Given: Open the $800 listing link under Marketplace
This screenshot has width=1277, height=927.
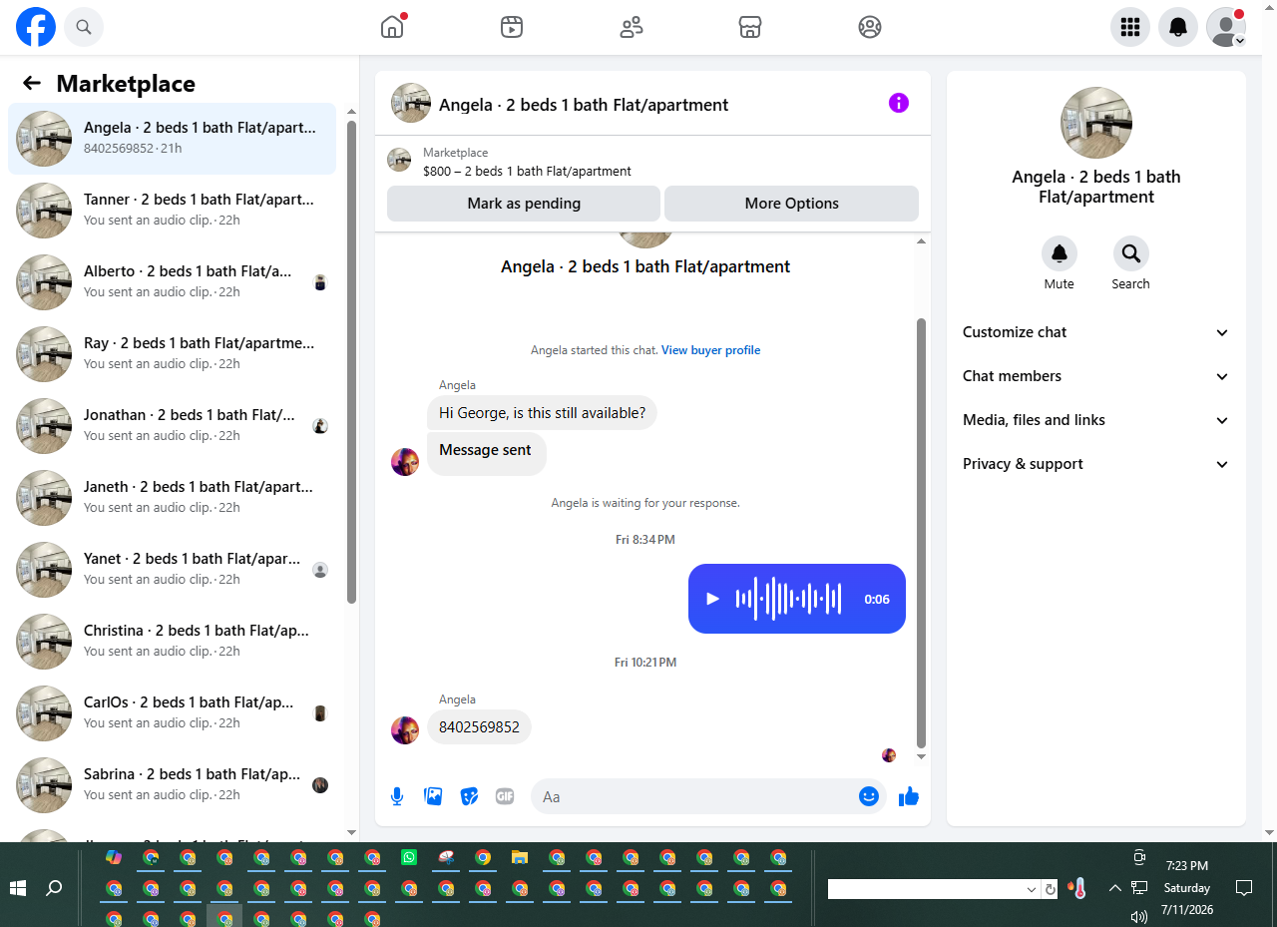Looking at the screenshot, I should pos(527,171).
